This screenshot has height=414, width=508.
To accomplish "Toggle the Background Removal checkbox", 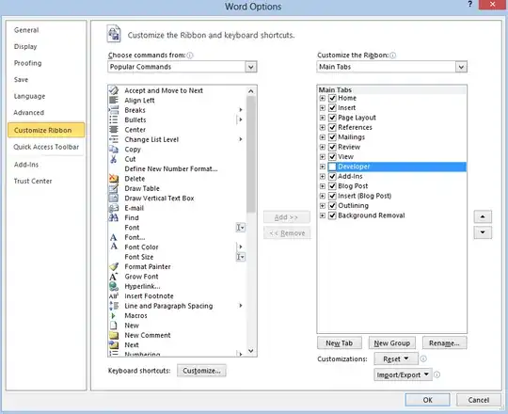I will click(x=332, y=215).
